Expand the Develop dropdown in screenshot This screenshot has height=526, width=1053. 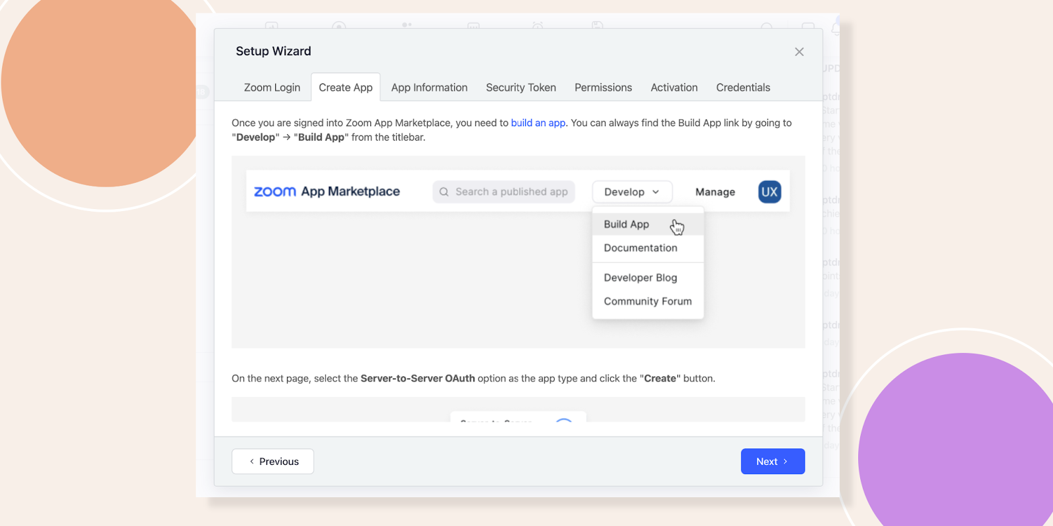tap(632, 192)
